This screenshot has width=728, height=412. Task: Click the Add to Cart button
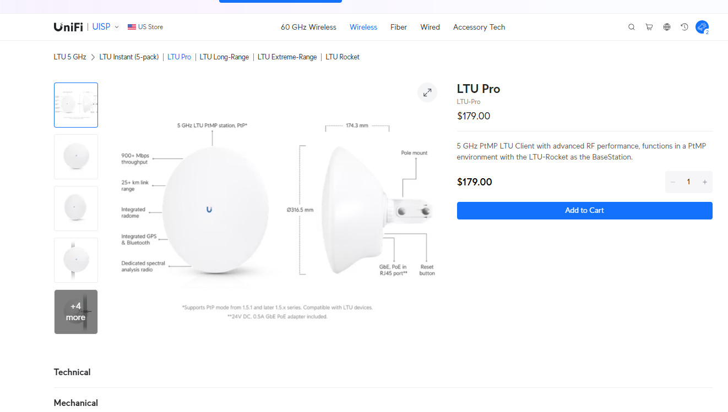click(x=585, y=211)
